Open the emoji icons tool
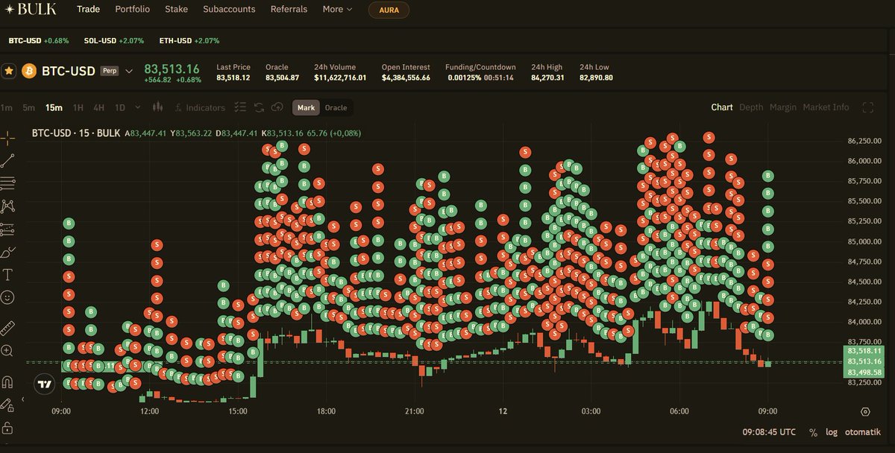 tap(8, 297)
